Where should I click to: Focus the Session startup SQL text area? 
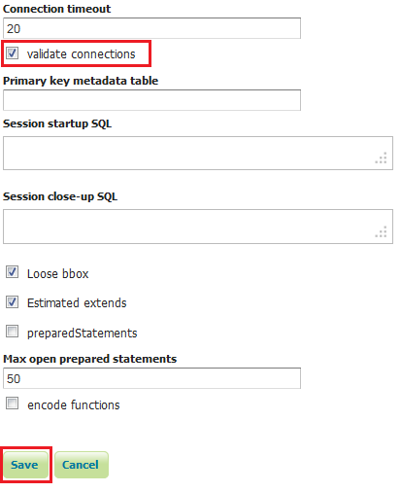pos(198,153)
